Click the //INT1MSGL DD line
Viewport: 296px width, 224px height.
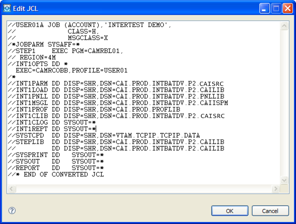point(118,103)
